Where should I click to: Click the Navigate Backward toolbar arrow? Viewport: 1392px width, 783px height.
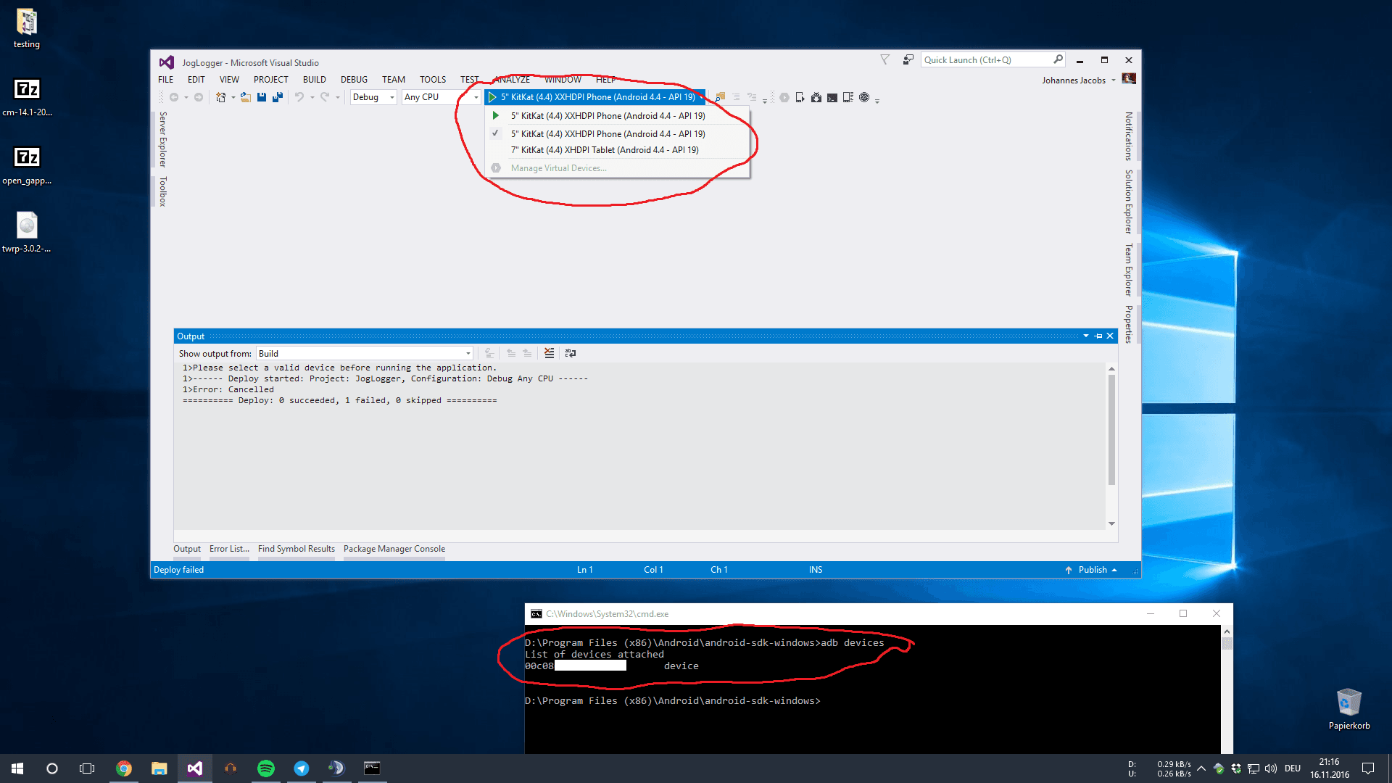coord(174,97)
